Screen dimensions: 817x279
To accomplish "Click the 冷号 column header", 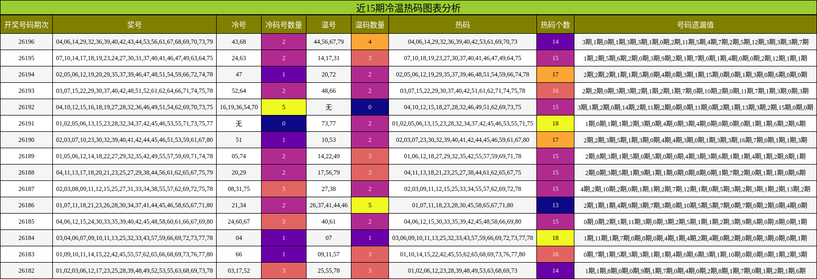I will coord(239,25).
